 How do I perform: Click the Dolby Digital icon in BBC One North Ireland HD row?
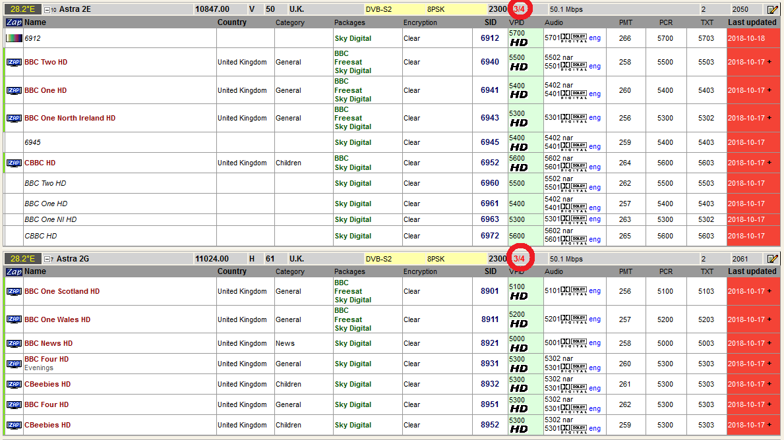[574, 119]
